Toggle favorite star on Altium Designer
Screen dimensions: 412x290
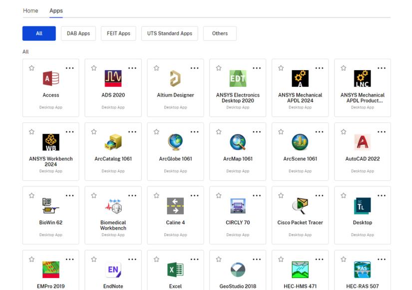click(x=156, y=68)
